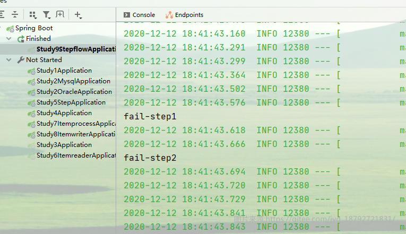Select the Finished group node
The height and width of the screenshot is (234, 406).
coord(38,39)
